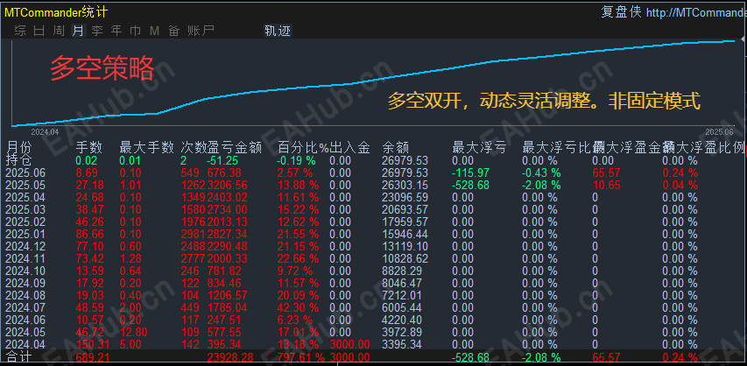Viewport: 747px width, 366px height.
Task: Select the 2025.04 month row label
Action: click(24, 197)
